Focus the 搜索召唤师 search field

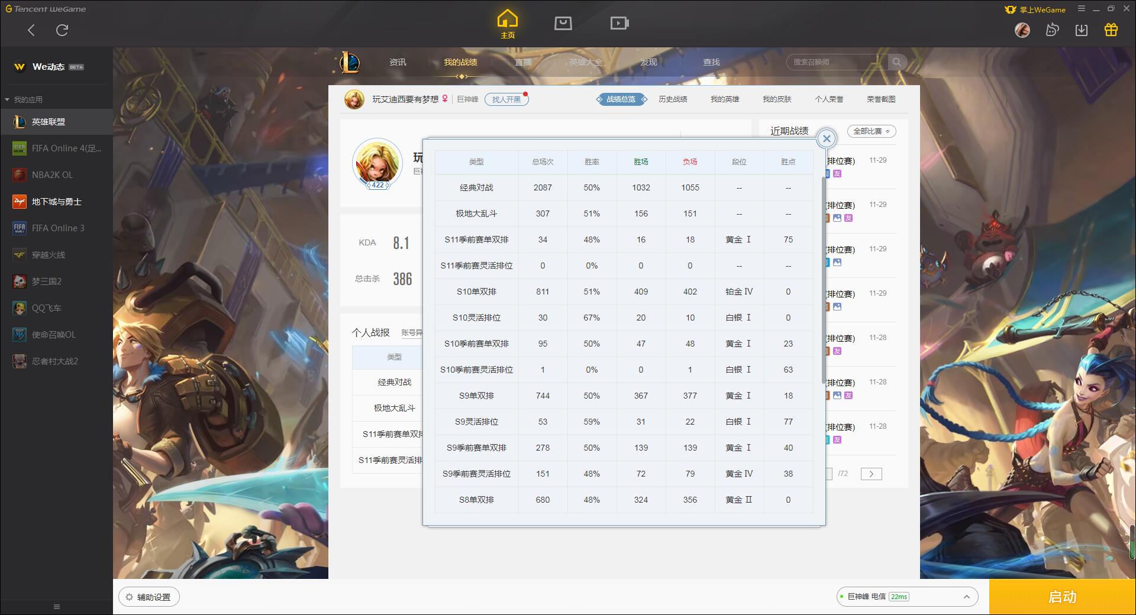click(x=837, y=62)
